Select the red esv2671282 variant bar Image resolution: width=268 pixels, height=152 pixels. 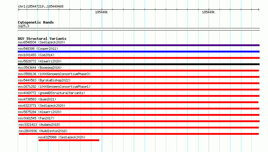coord(139,90)
